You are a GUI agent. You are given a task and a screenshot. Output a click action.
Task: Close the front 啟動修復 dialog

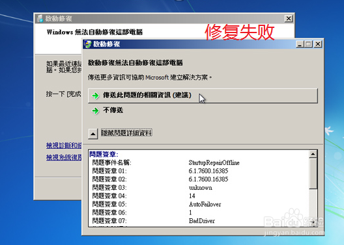tap(318, 44)
